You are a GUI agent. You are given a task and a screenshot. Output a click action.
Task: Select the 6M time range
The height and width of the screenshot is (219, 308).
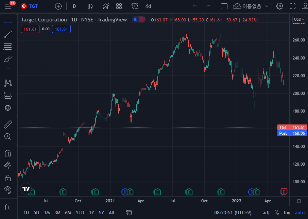click(x=68, y=213)
